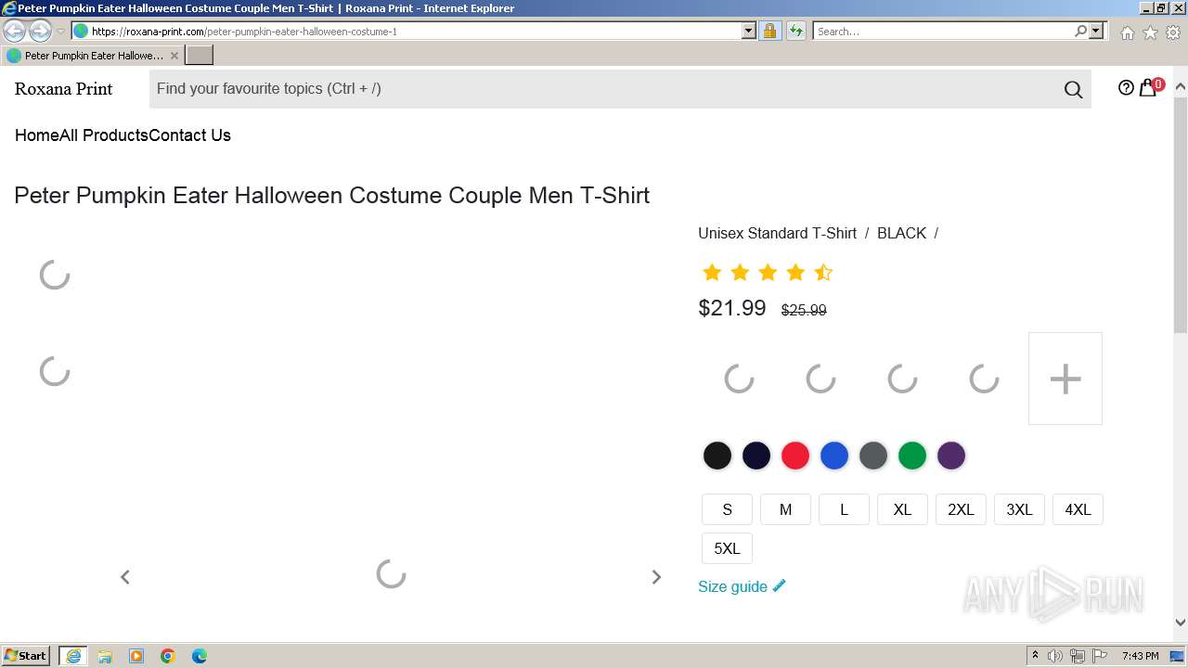
Task: Click the Start button
Action: 26,656
